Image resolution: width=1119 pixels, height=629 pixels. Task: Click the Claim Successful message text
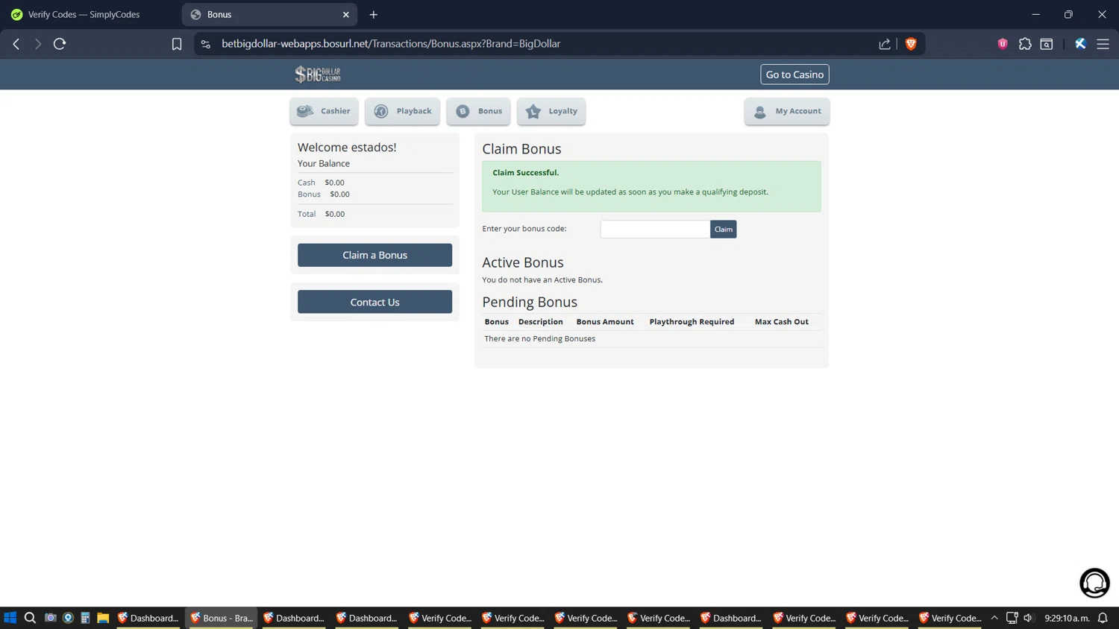pos(525,173)
